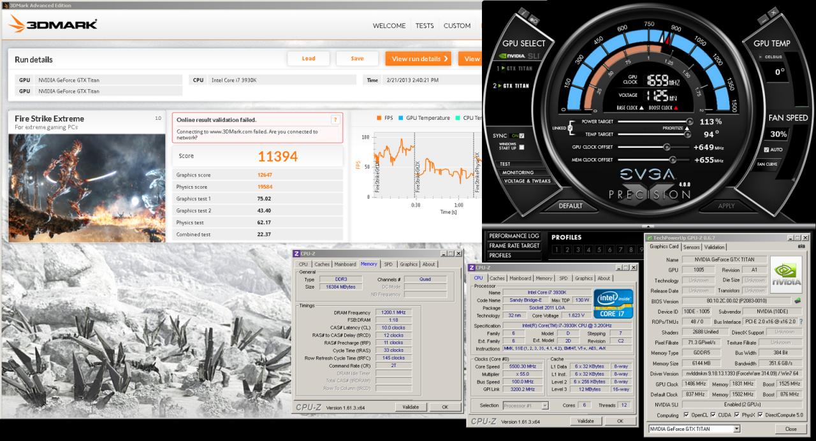816x441 pixels.
Task: Switch to the Validation tab in GPU-Z
Action: tap(714, 247)
